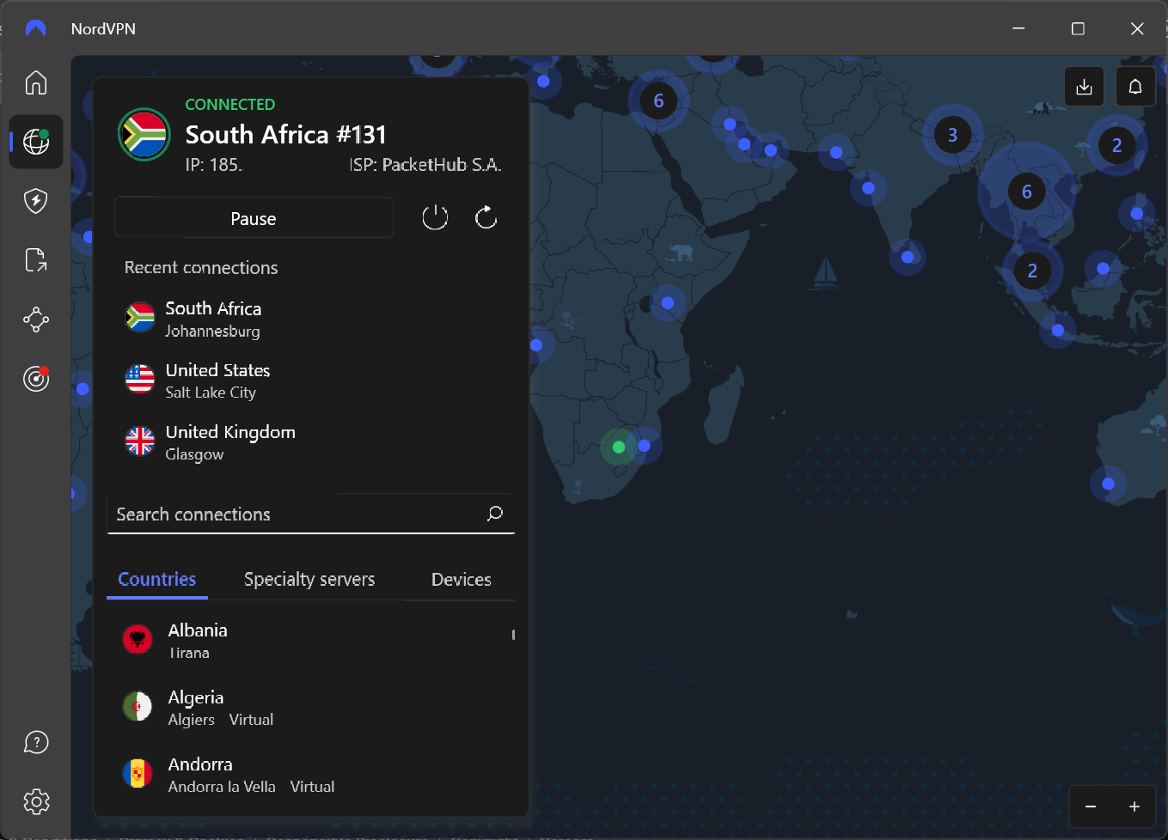The image size is (1168, 840).
Task: Connect to Algeria Algiers
Action: (310, 707)
